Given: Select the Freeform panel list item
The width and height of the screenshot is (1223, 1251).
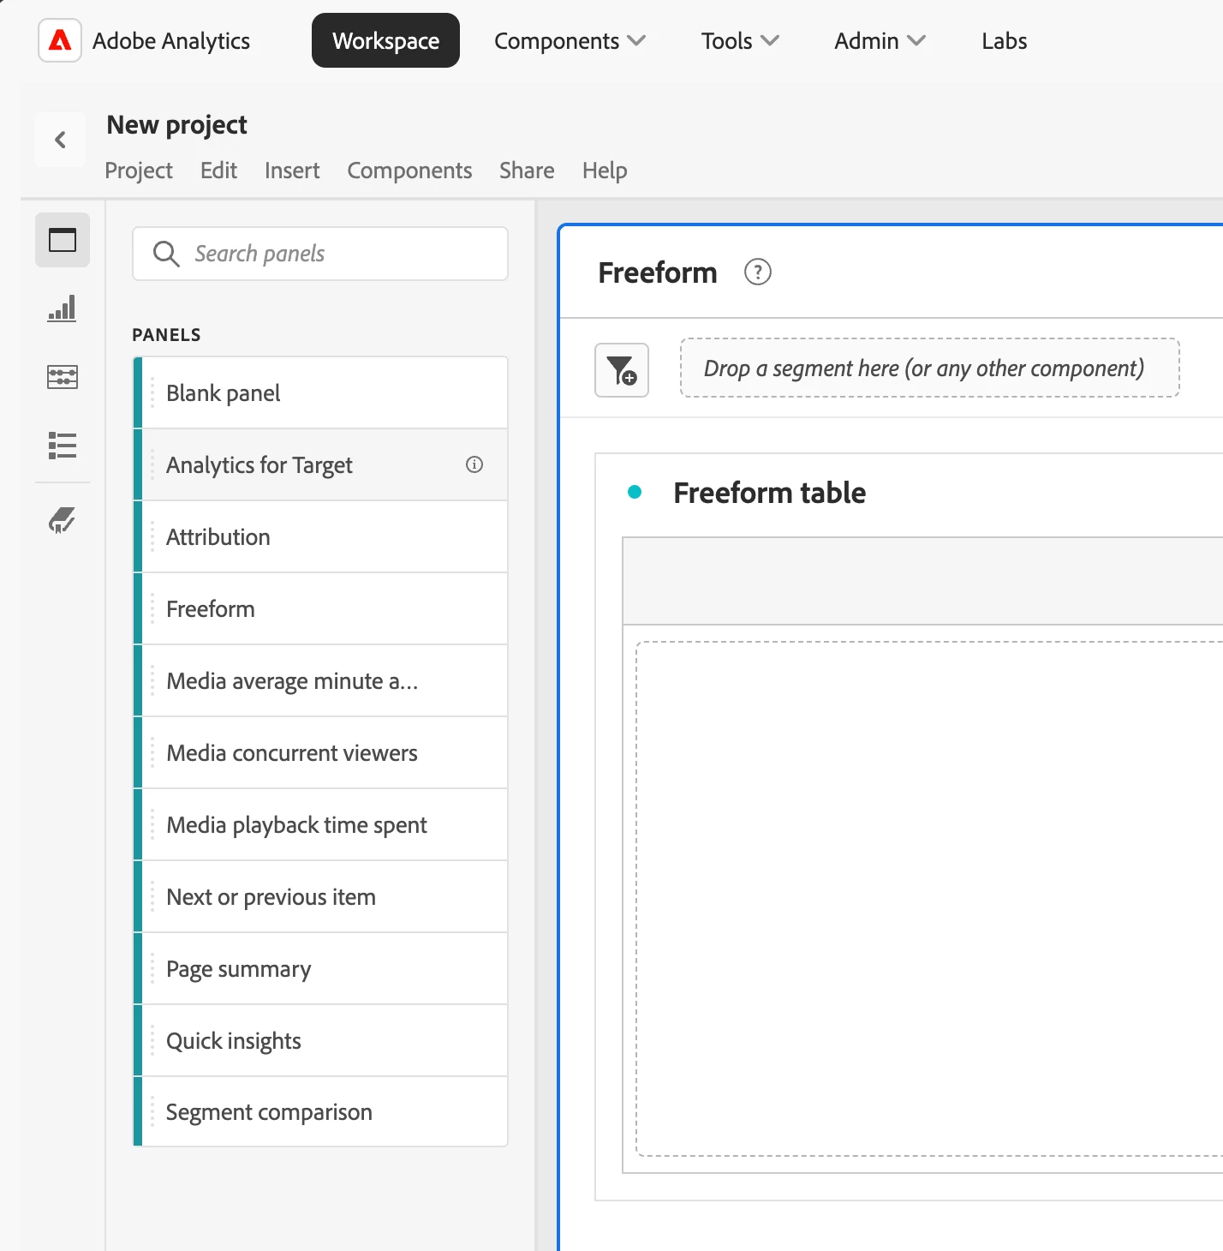Looking at the screenshot, I should 320,608.
